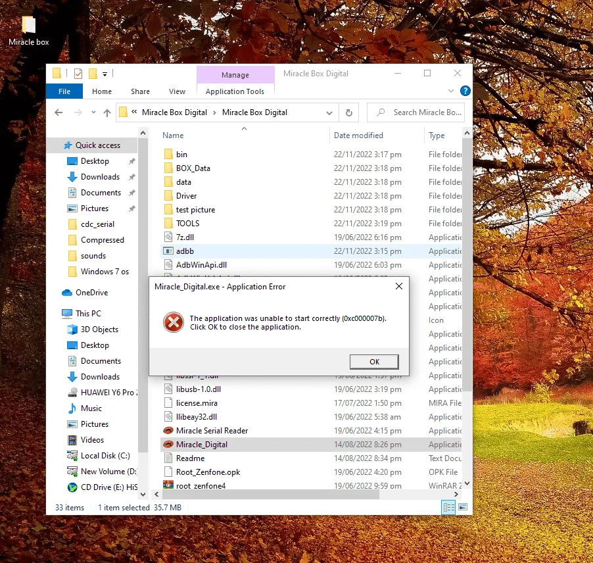Open hidden path breadcrumb double chevron
593x563 pixels.
point(134,112)
